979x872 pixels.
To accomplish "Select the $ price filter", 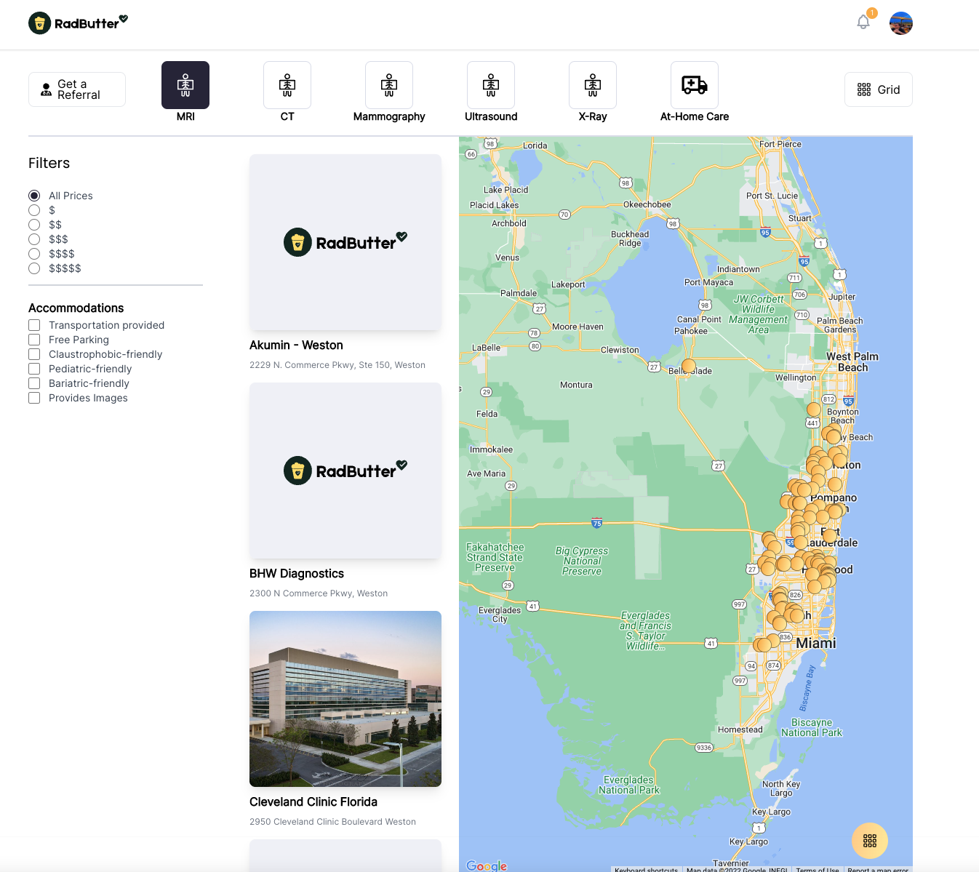I will coord(34,210).
